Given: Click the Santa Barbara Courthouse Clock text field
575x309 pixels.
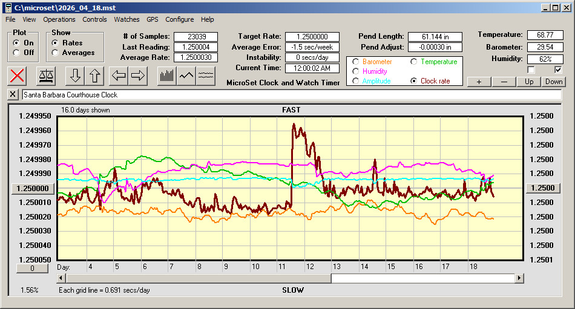Looking at the screenshot, I should click(291, 95).
